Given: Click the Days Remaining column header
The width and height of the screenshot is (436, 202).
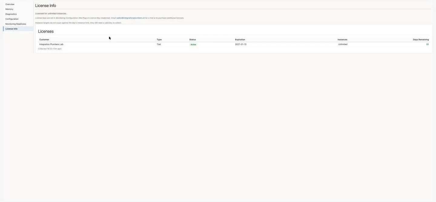Looking at the screenshot, I should click(421, 40).
